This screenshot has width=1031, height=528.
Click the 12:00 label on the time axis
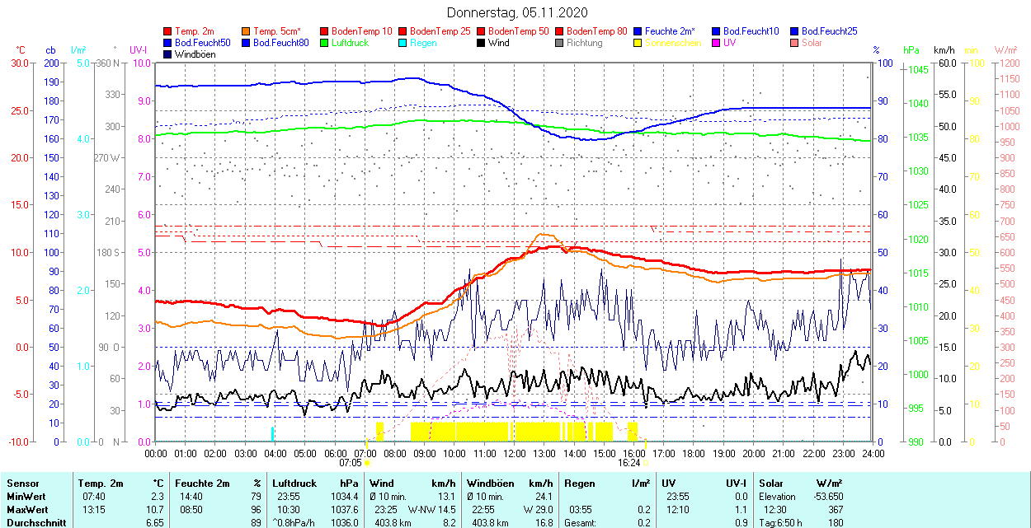tap(515, 453)
